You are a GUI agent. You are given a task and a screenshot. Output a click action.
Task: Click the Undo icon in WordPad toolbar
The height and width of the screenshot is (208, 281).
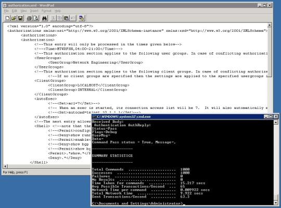point(73,18)
